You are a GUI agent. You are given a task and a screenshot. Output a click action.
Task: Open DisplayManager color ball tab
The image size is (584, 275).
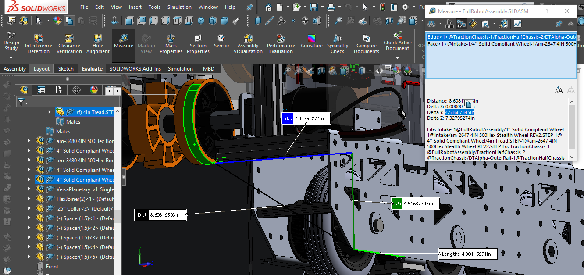tap(93, 90)
